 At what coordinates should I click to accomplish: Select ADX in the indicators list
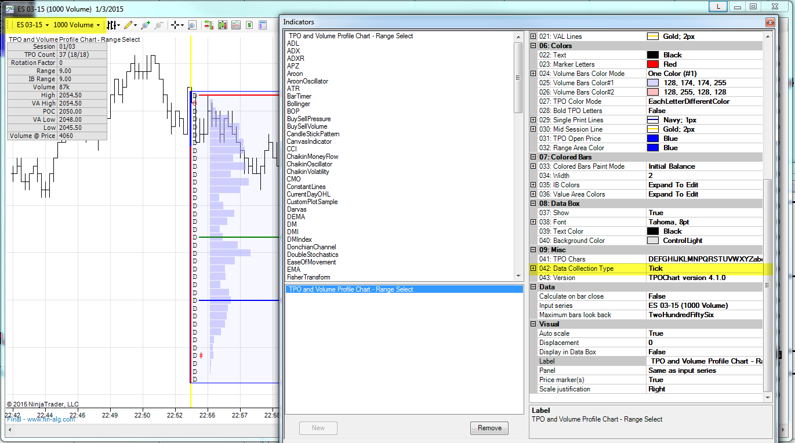(293, 51)
